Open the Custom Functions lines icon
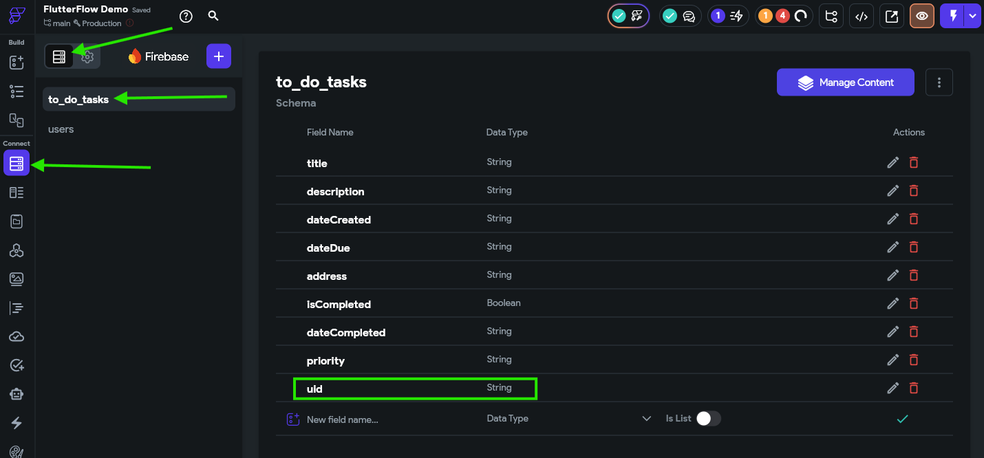 click(x=17, y=308)
